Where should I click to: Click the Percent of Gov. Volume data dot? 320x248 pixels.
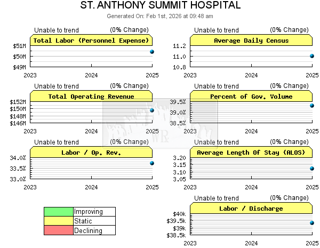[x=312, y=106]
